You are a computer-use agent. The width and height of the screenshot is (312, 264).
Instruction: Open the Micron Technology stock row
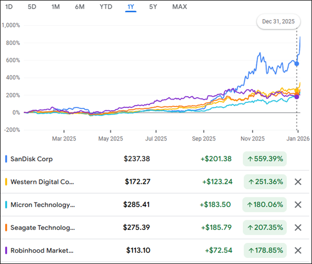click(x=42, y=205)
